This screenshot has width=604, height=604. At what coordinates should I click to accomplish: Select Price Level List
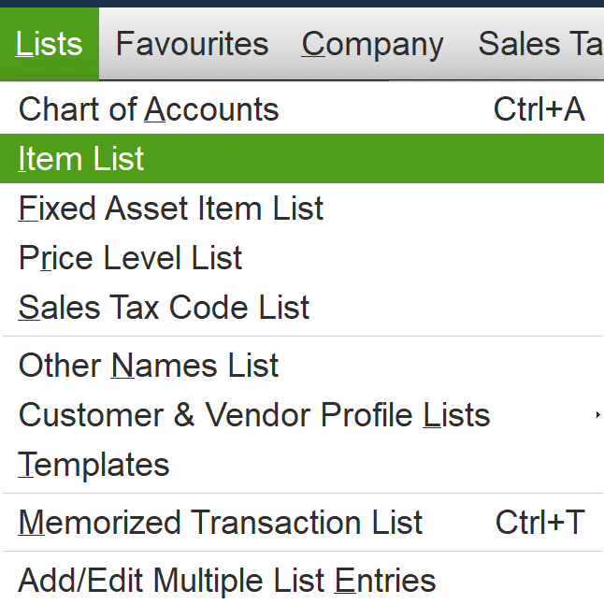click(302, 258)
